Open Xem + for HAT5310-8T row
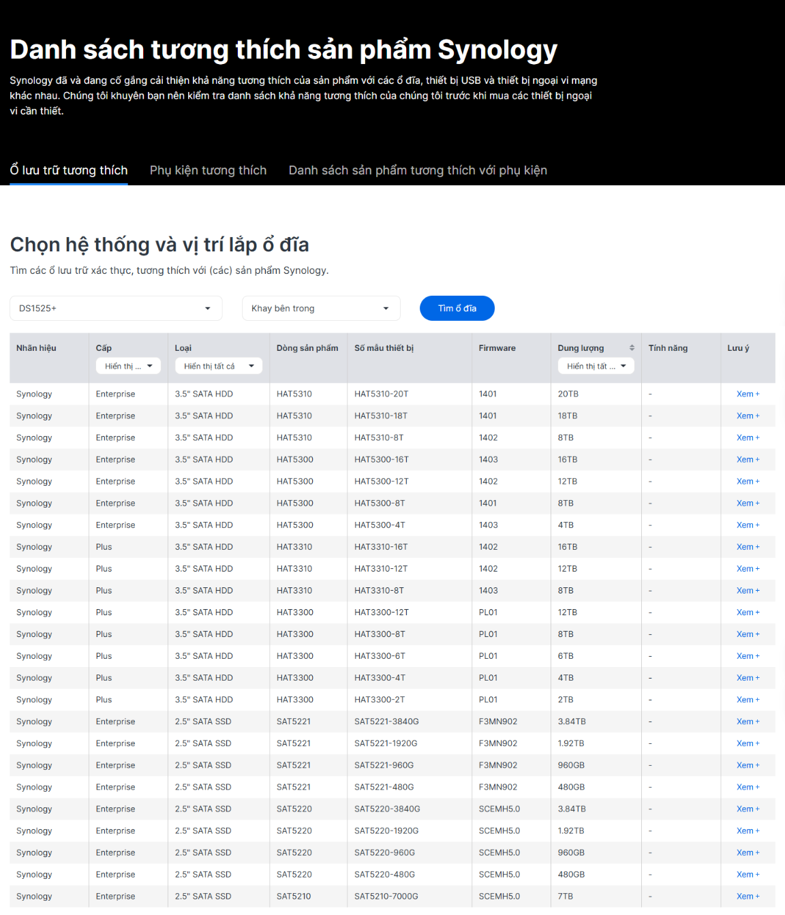 (748, 437)
